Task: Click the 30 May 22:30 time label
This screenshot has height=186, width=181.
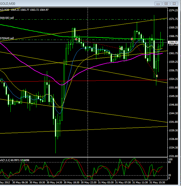Action: click(x=89, y=182)
